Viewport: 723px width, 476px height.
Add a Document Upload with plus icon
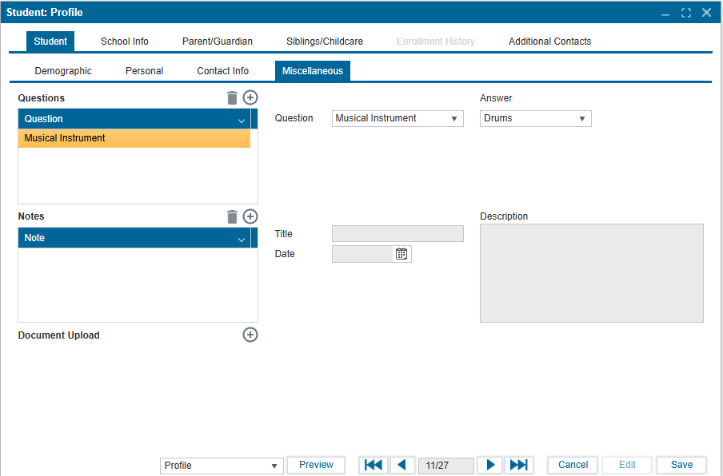[x=250, y=335]
